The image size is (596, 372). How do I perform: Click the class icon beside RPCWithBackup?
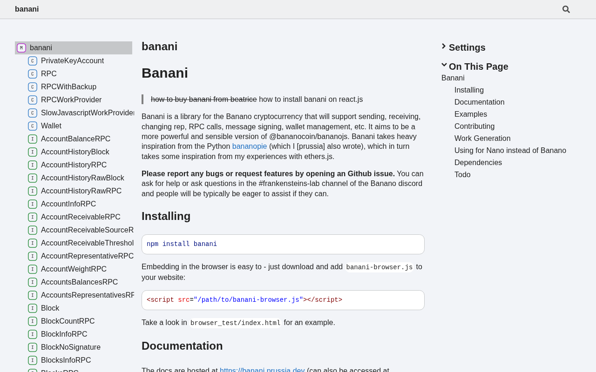click(x=33, y=87)
